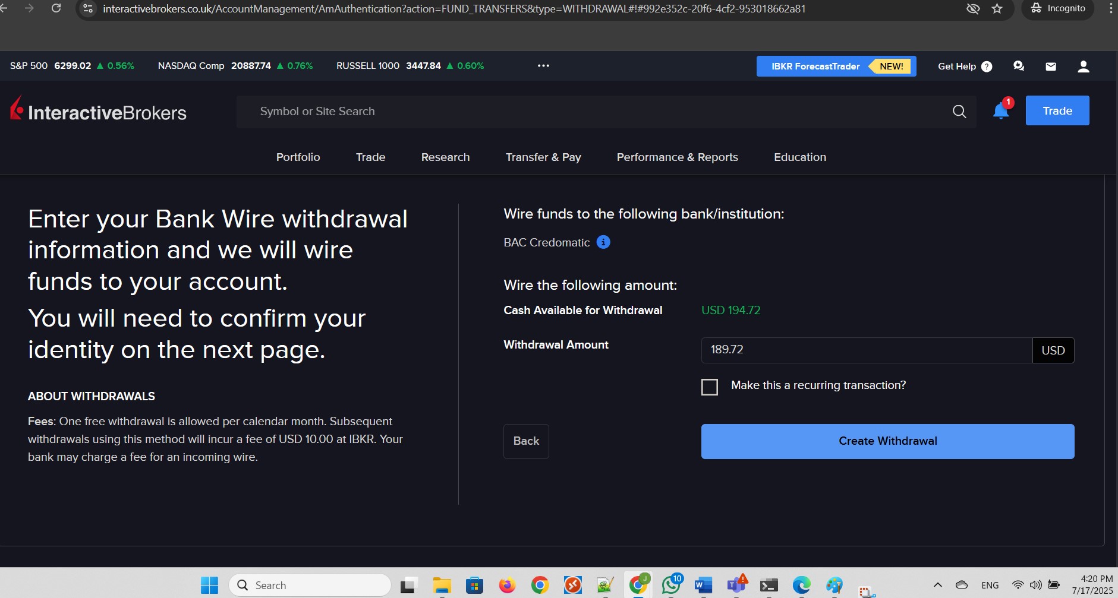1118x598 pixels.
Task: Click the Interactive Brokers logo
Action: point(98,110)
